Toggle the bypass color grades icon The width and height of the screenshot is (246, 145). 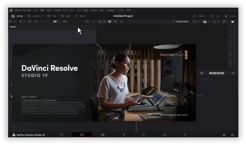tap(224, 21)
